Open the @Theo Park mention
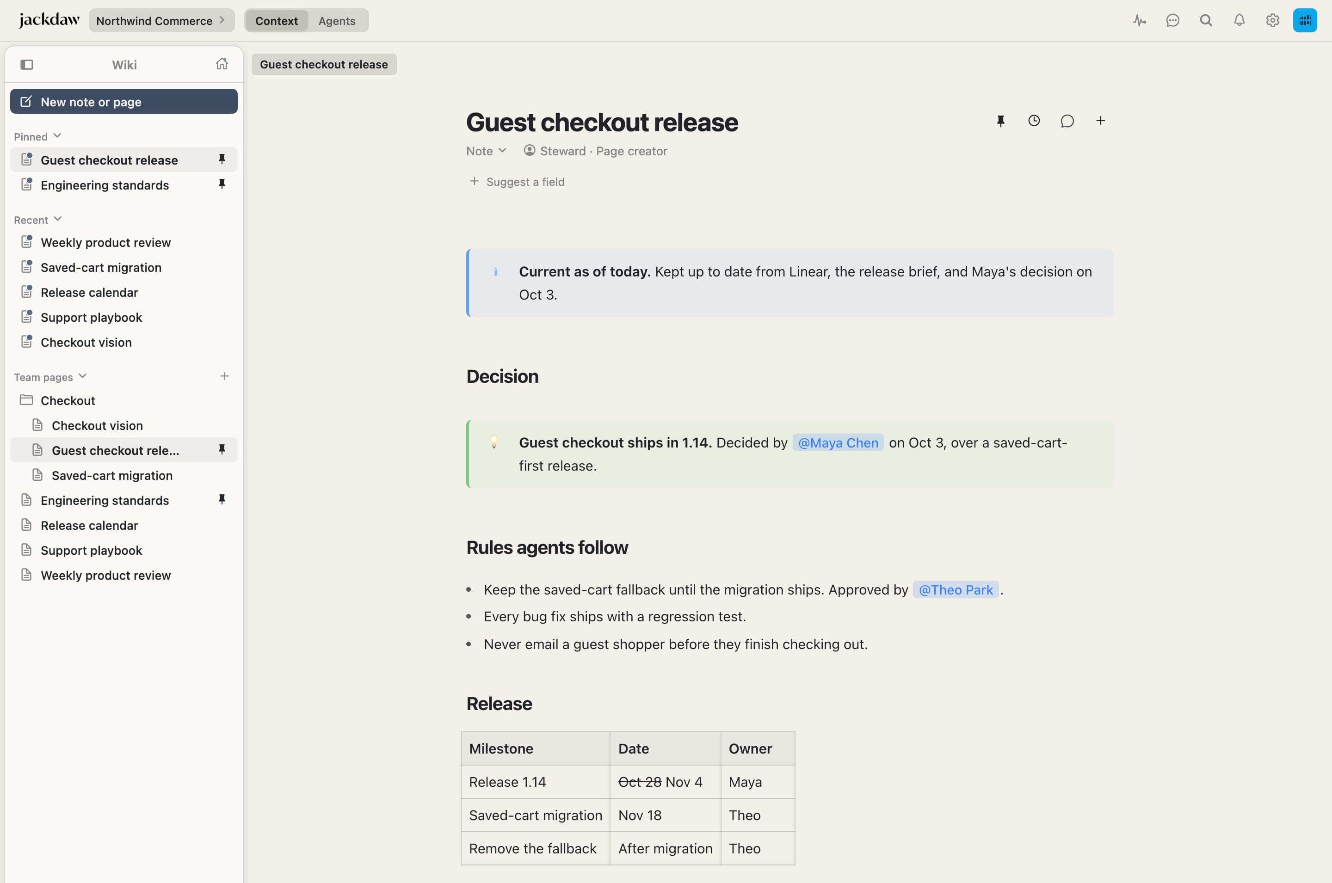Image resolution: width=1332 pixels, height=883 pixels. point(955,589)
